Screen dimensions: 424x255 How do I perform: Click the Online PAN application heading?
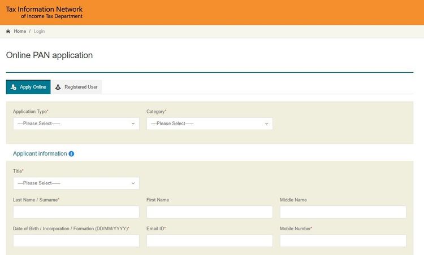coord(49,55)
